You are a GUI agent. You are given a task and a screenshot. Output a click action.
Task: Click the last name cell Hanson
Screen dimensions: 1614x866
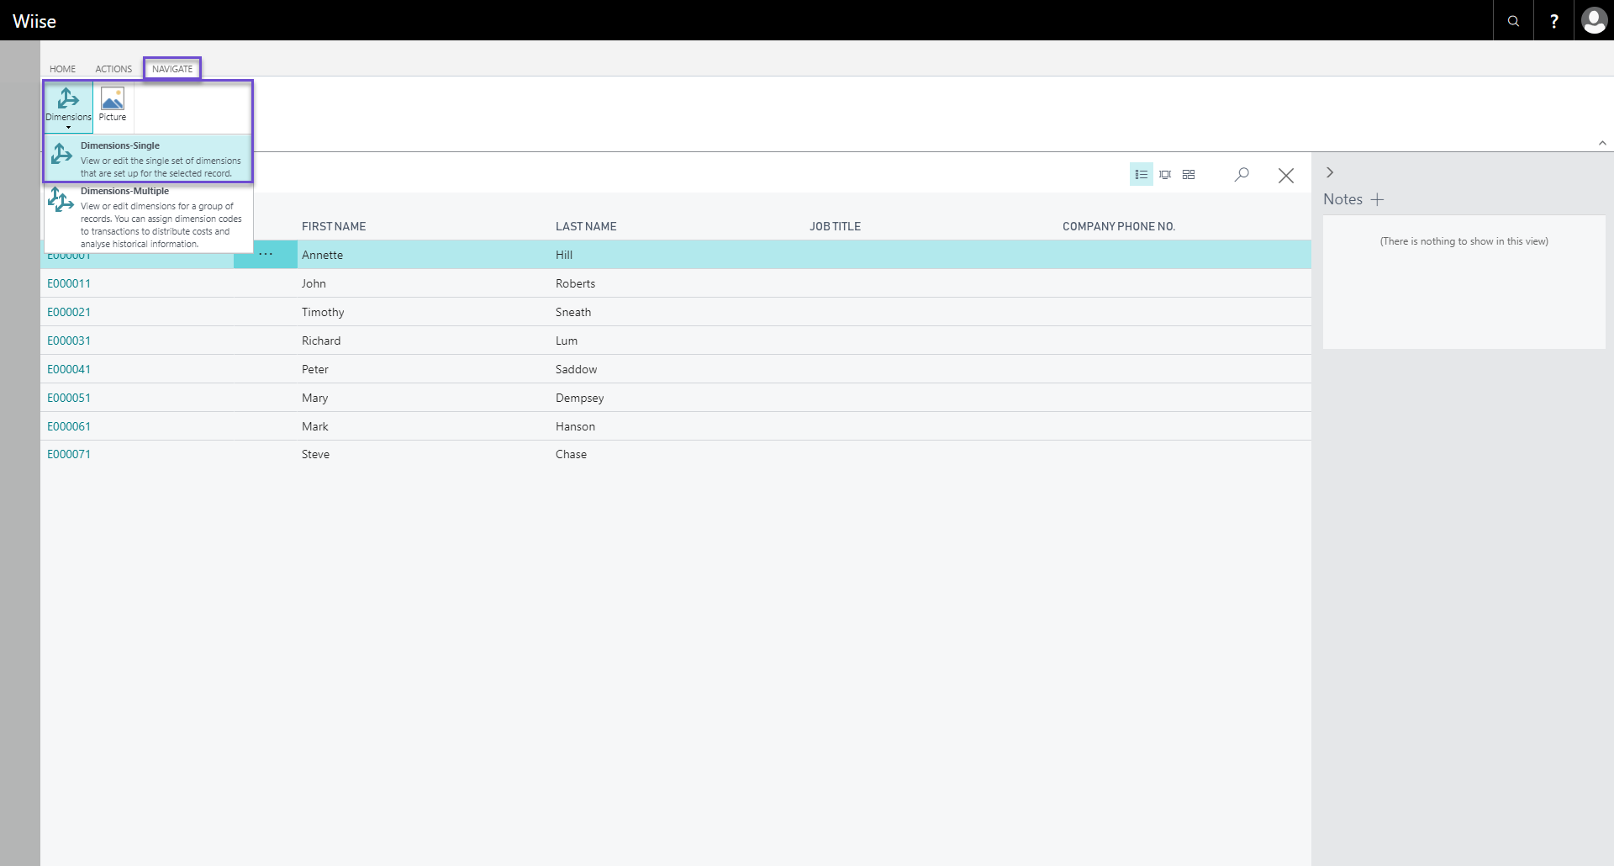click(x=575, y=426)
